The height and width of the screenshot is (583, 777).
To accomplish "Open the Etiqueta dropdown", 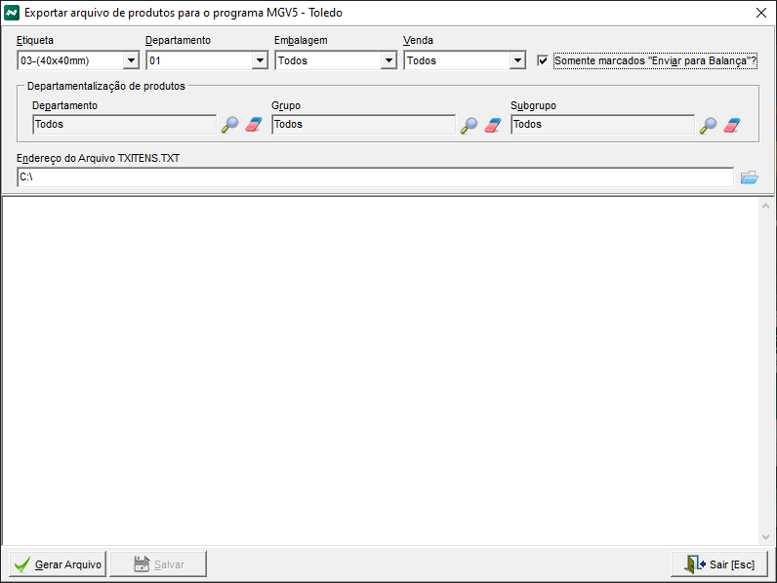I will (131, 60).
